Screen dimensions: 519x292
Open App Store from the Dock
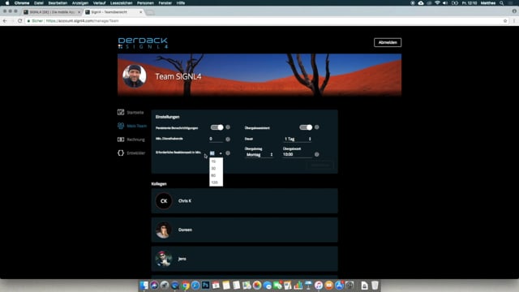339,285
